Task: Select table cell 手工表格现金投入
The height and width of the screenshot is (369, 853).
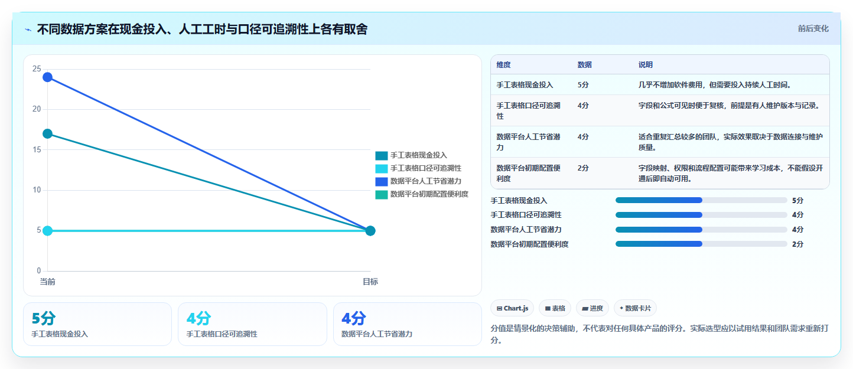Action: [x=525, y=85]
